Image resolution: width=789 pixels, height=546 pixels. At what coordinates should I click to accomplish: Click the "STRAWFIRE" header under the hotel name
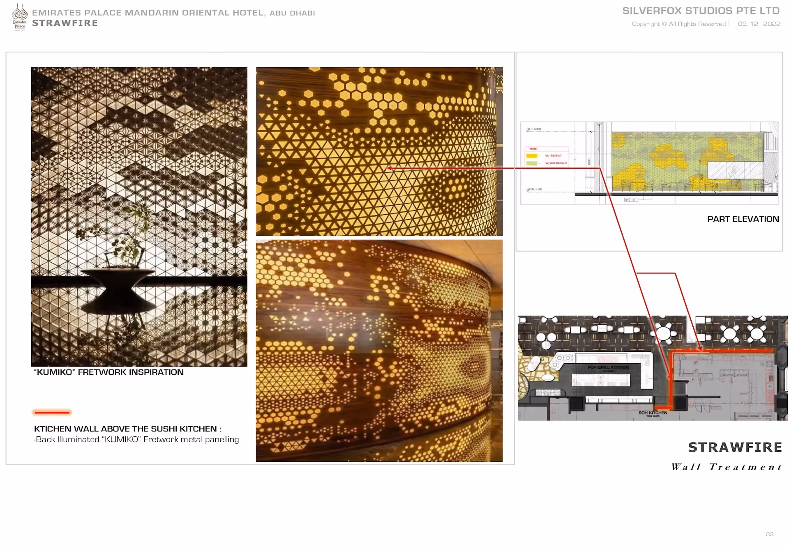(65, 23)
